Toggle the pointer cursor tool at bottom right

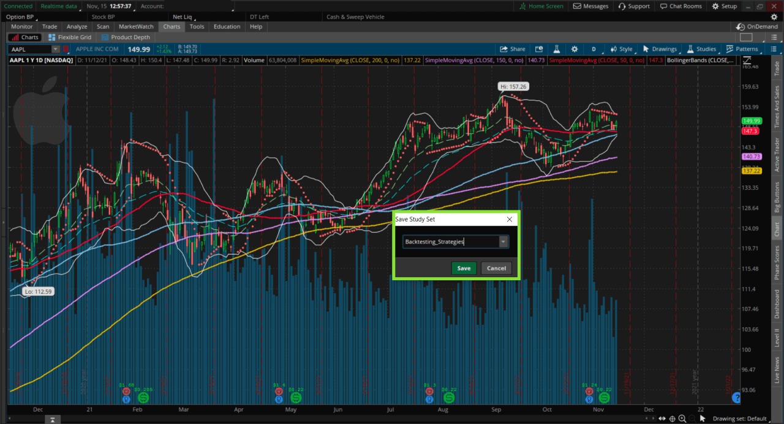point(703,418)
